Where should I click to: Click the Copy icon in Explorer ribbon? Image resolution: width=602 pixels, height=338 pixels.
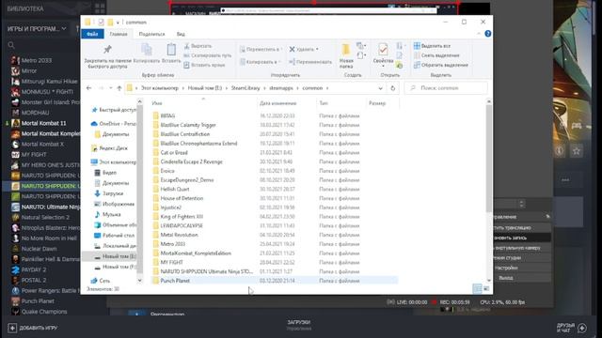pos(147,50)
